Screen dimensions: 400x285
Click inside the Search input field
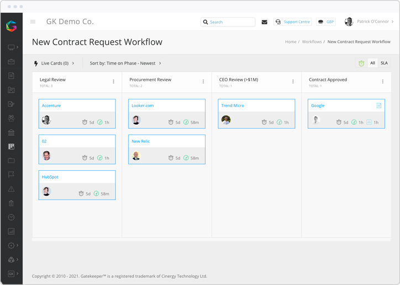[x=228, y=22]
